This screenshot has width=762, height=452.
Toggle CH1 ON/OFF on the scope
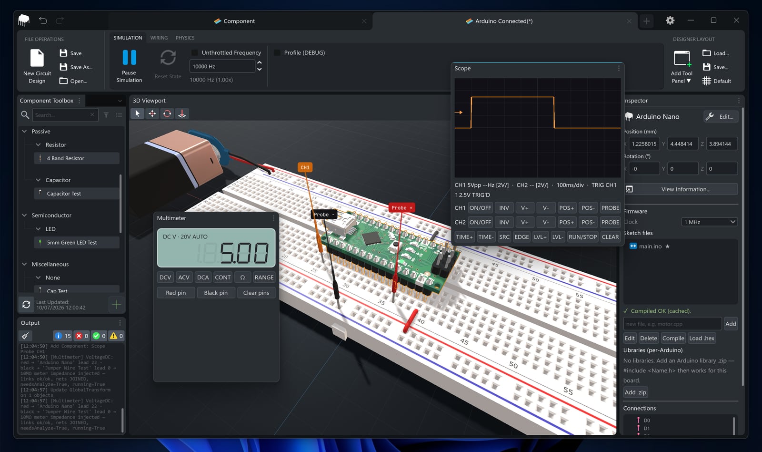[x=480, y=208]
